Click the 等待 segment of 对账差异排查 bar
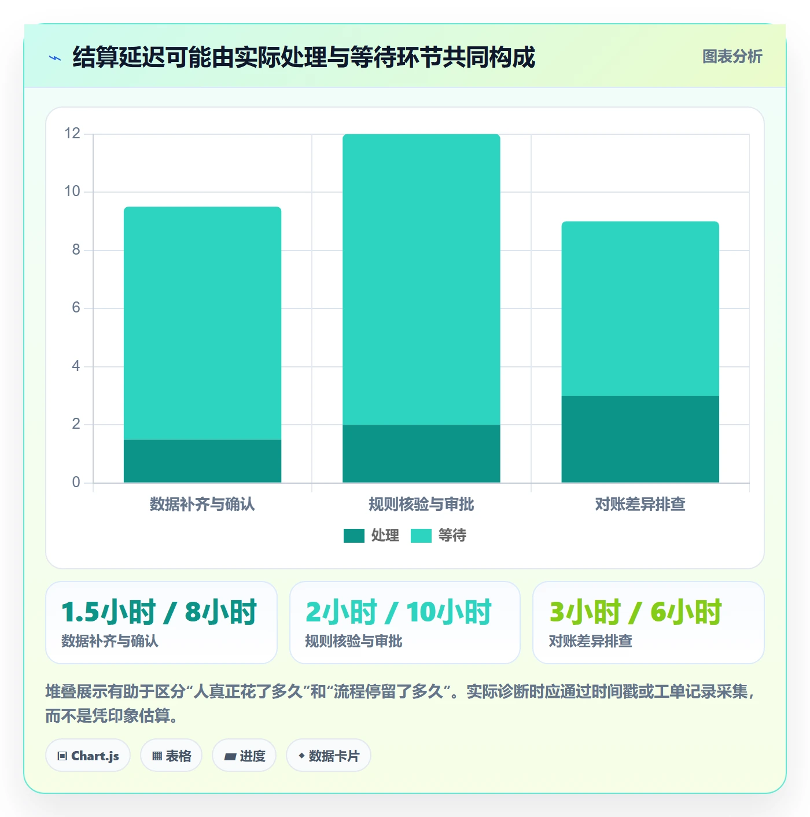The height and width of the screenshot is (817, 810). (x=640, y=308)
